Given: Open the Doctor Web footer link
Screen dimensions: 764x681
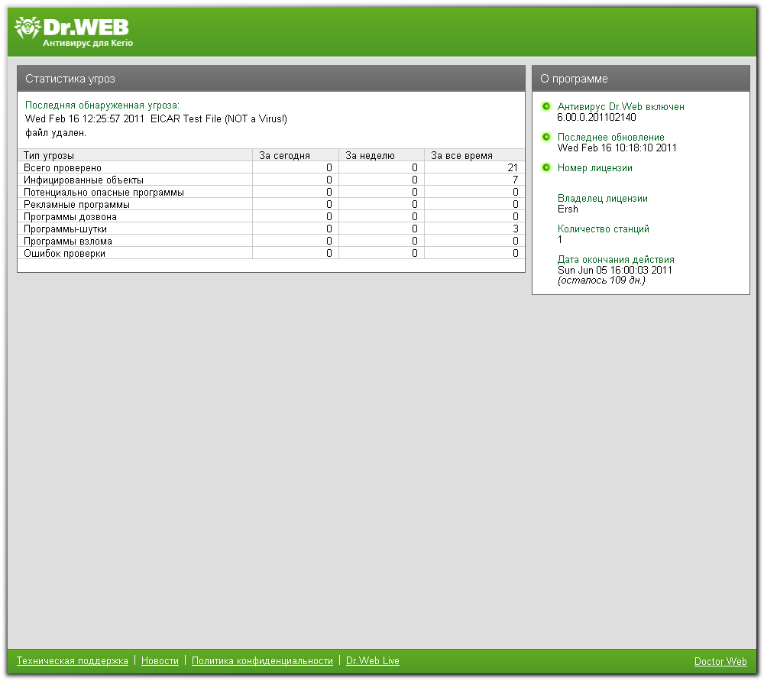Looking at the screenshot, I should point(720,661).
